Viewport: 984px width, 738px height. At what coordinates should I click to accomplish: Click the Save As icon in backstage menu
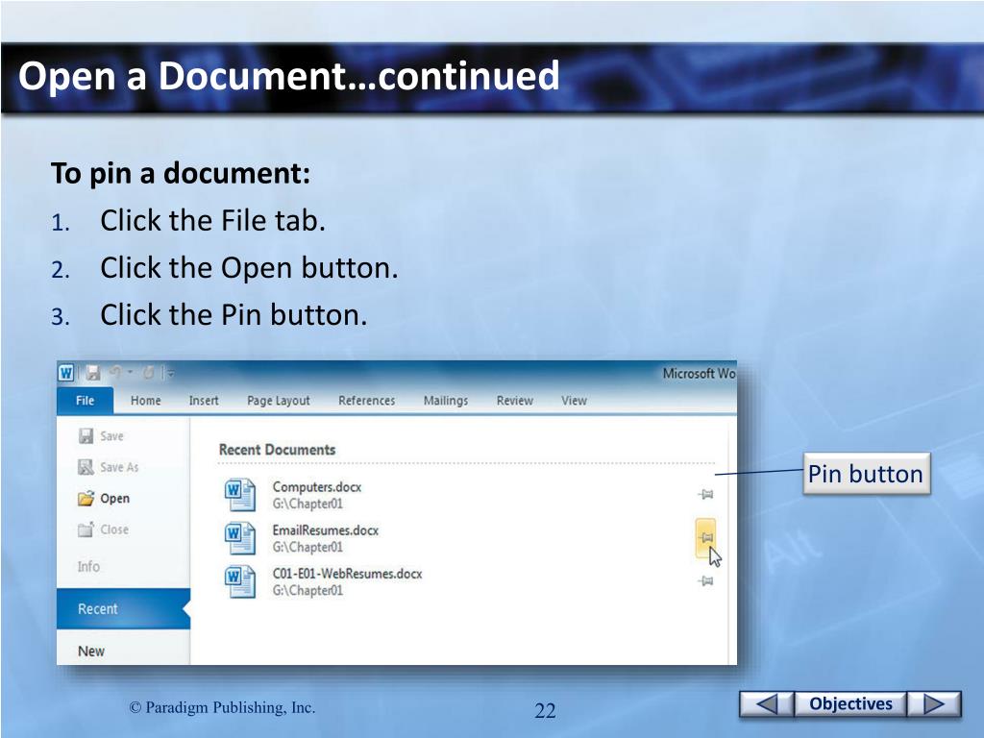point(86,468)
